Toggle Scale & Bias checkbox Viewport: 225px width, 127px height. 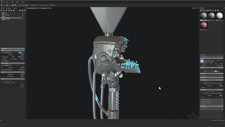click(204, 63)
